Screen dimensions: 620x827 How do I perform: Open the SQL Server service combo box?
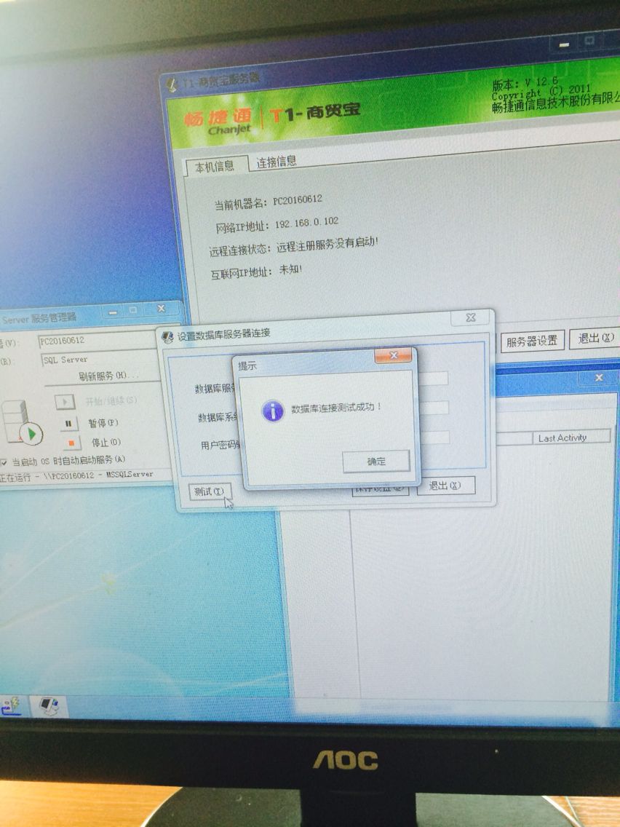100,359
